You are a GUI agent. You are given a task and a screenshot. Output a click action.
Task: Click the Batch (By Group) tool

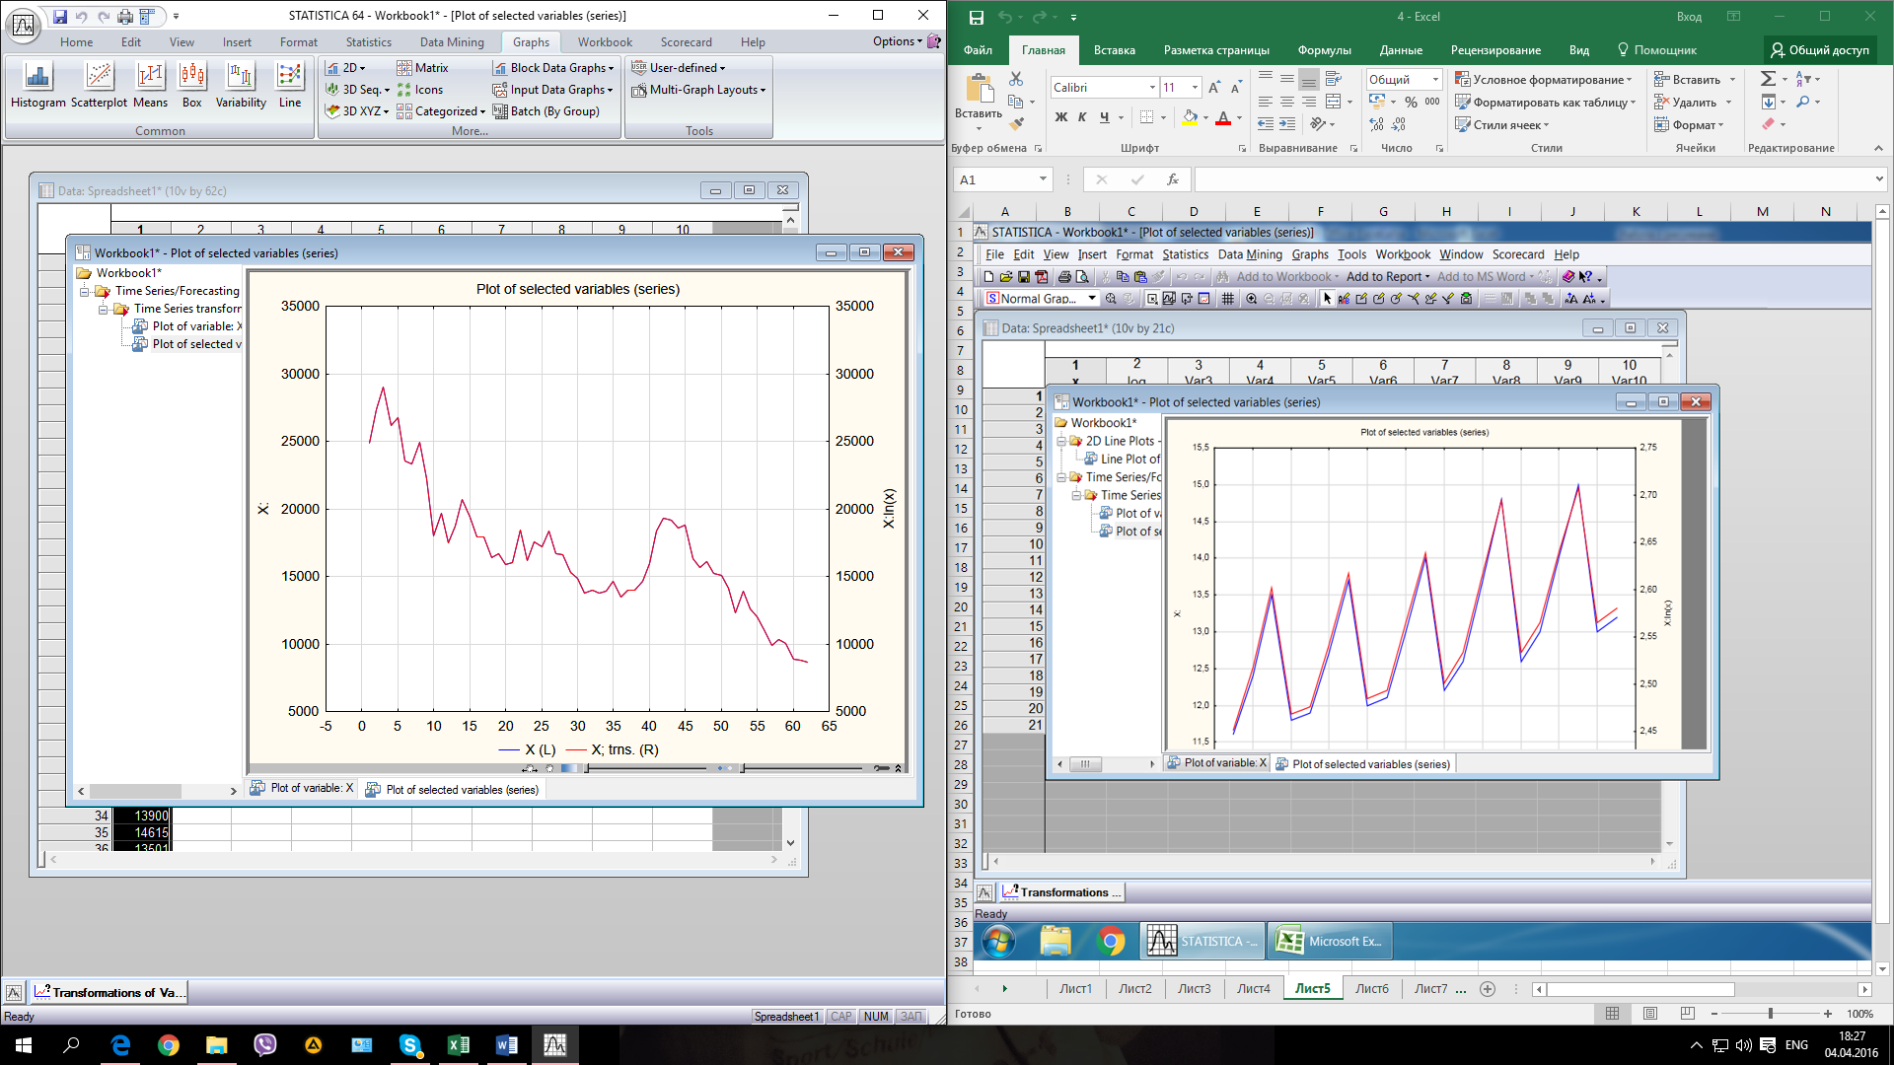tap(546, 111)
